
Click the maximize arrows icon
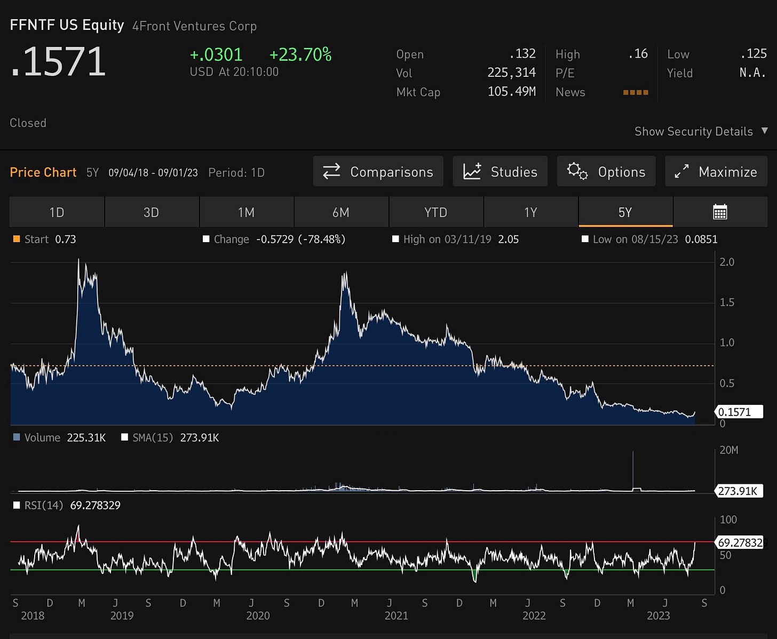point(681,171)
